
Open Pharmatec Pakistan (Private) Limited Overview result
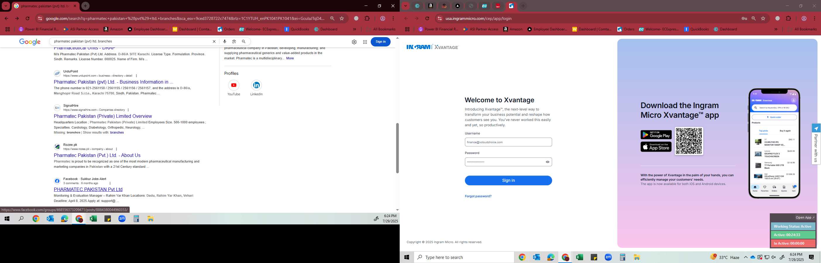point(103,116)
